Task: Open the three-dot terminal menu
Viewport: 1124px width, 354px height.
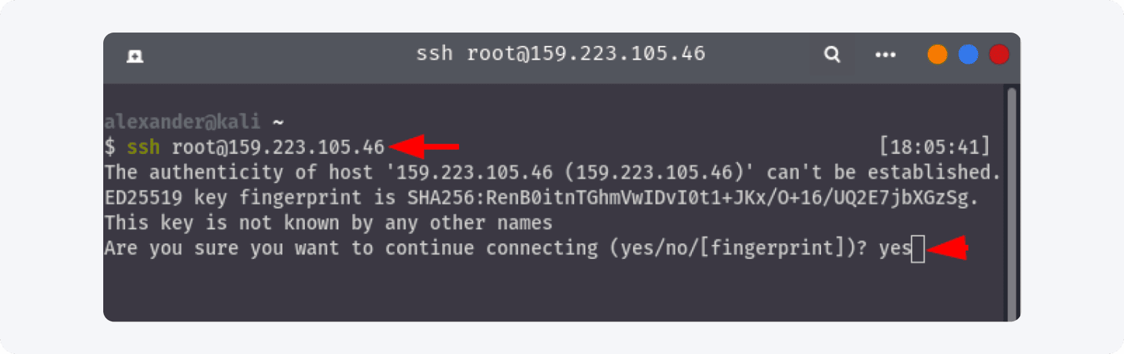Action: tap(885, 54)
